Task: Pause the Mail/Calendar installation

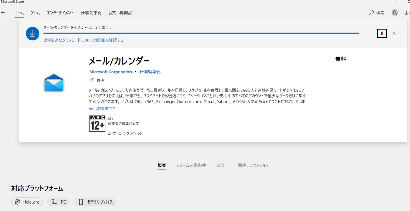Action: (x=382, y=33)
